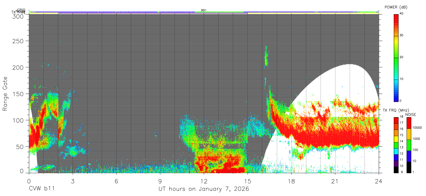Click the 14 label in the TX FRQ legend

(x=402, y=141)
